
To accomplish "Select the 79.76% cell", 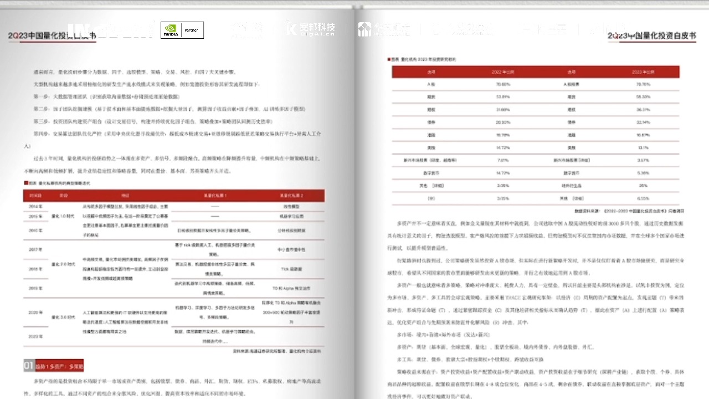I will coord(643,84).
